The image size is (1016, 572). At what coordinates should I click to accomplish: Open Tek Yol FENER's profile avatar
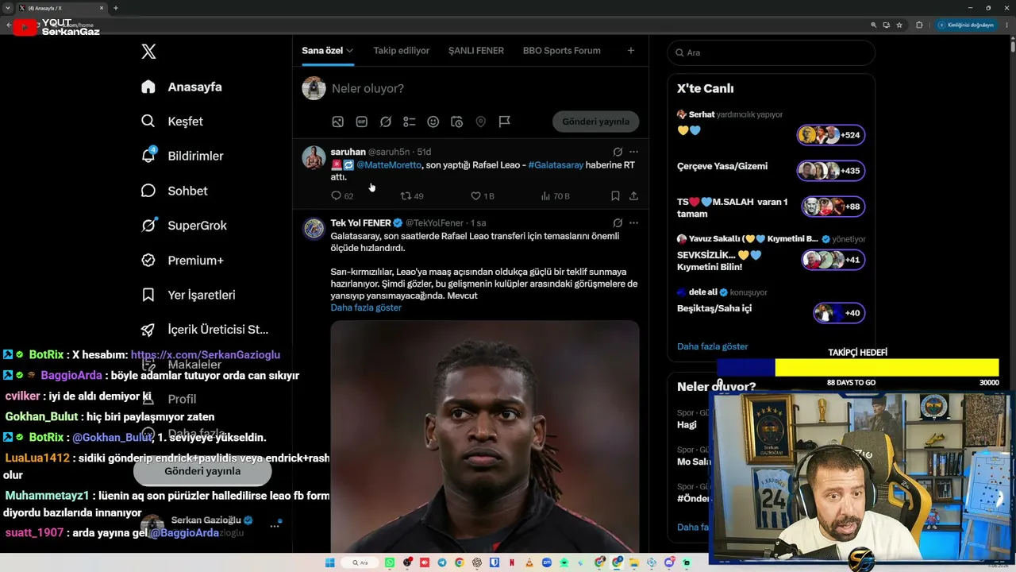[x=314, y=229]
